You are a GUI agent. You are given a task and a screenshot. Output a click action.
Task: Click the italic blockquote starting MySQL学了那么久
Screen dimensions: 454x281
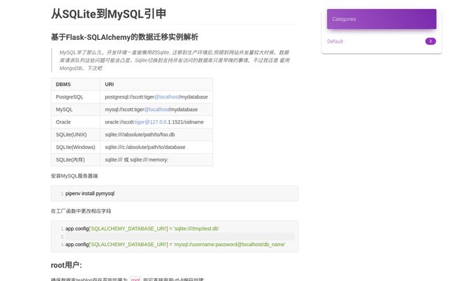(x=175, y=60)
